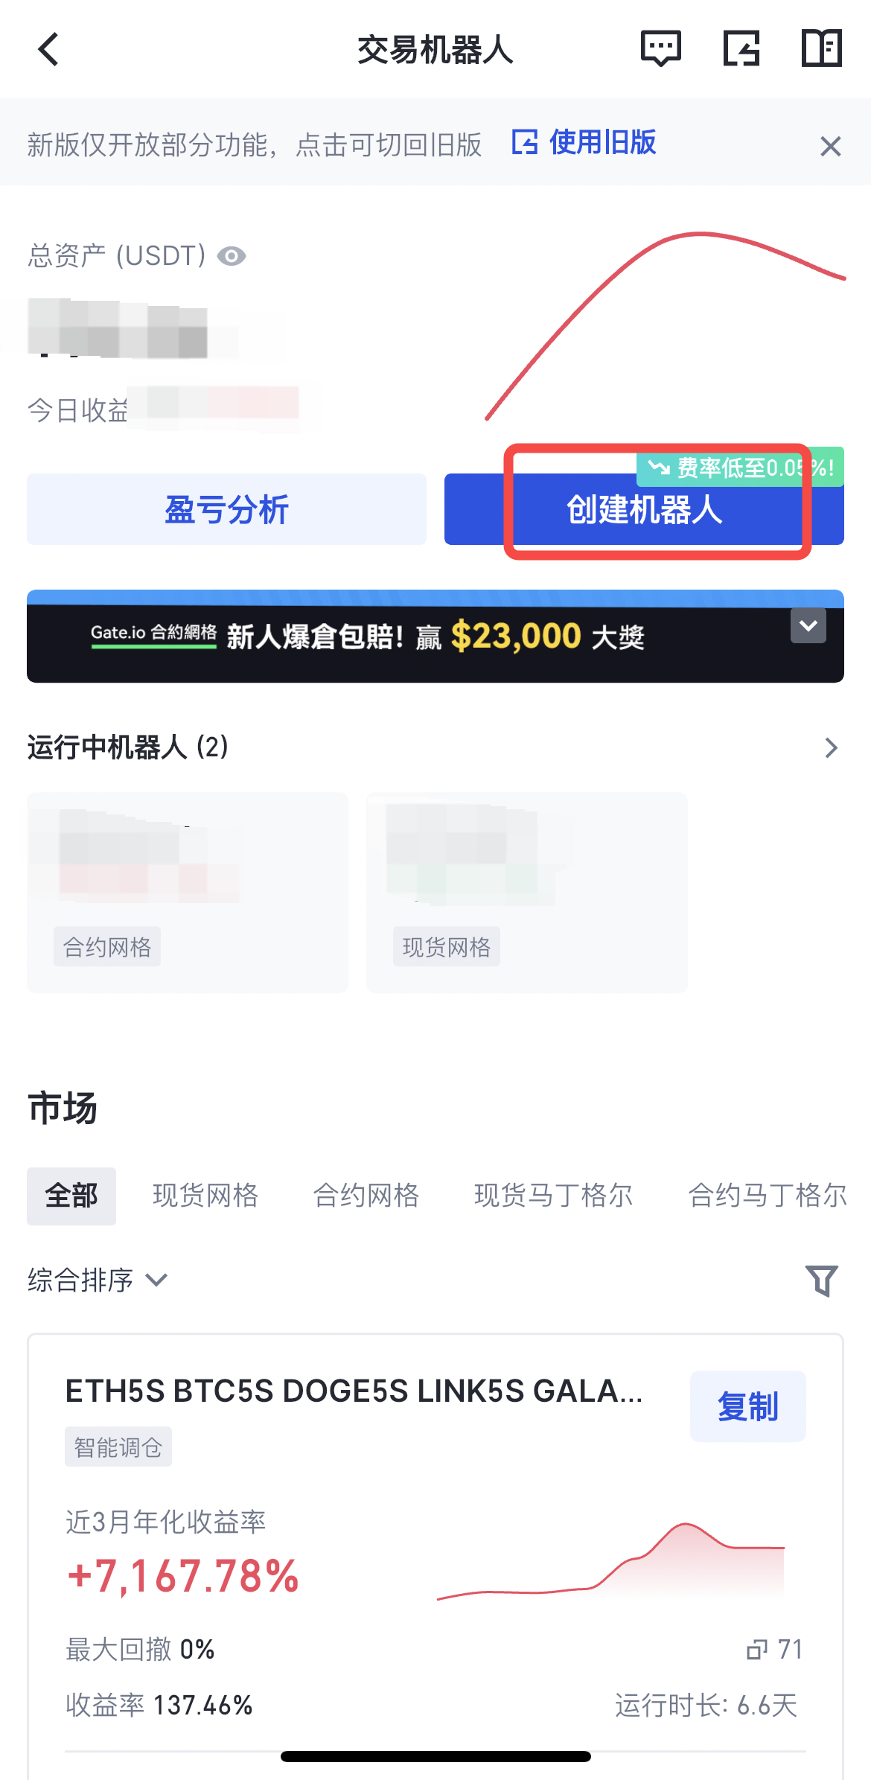Go back using the top-left arrow
Image resolution: width=871 pixels, height=1780 pixels.
(48, 50)
